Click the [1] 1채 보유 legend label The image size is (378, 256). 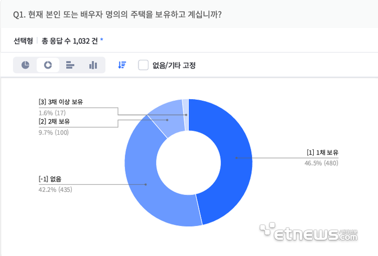pyautogui.click(x=322, y=153)
